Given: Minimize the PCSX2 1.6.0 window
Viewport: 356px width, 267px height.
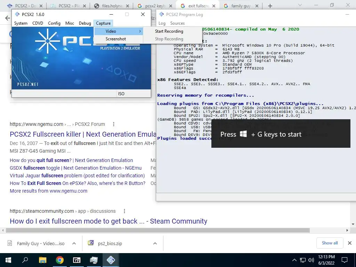Looking at the screenshot, I should (111, 14).
